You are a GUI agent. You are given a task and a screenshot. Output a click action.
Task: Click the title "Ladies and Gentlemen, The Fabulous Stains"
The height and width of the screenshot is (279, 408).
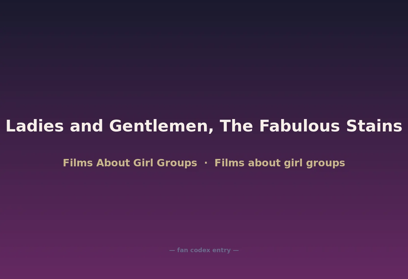click(204, 126)
